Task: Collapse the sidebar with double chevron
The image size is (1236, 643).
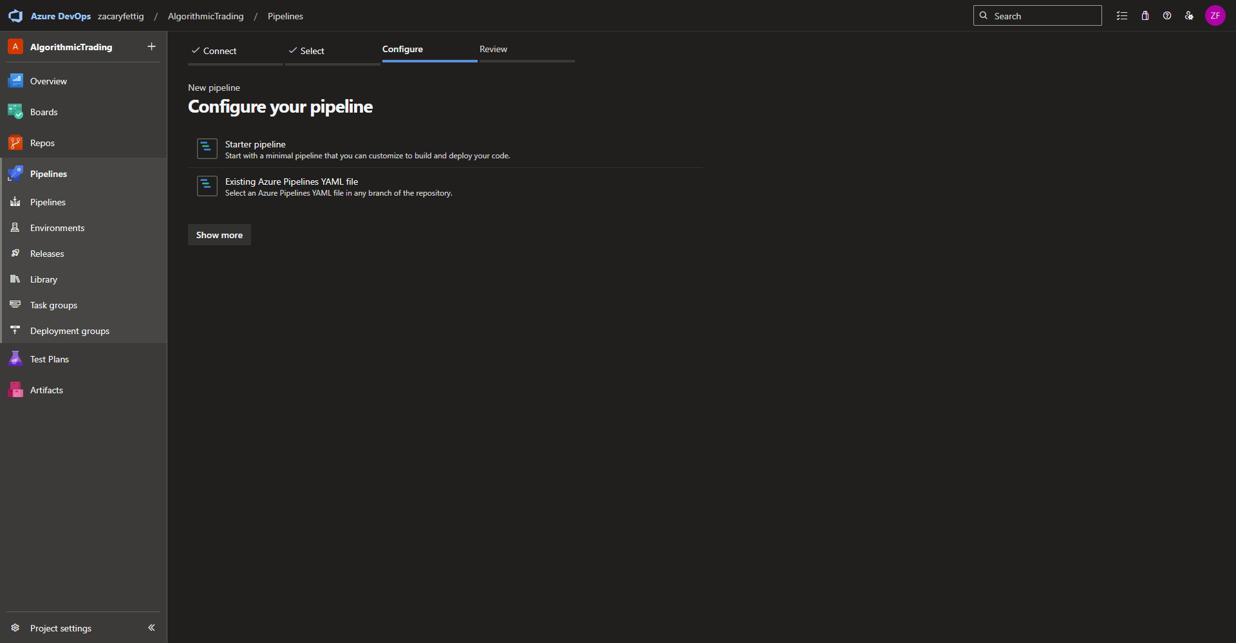Action: [x=151, y=628]
